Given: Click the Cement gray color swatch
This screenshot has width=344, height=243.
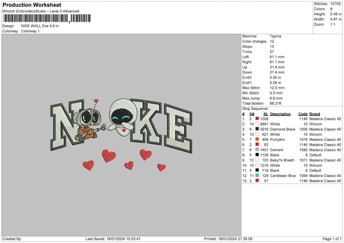Looking at the screenshot, I should 257,150.
